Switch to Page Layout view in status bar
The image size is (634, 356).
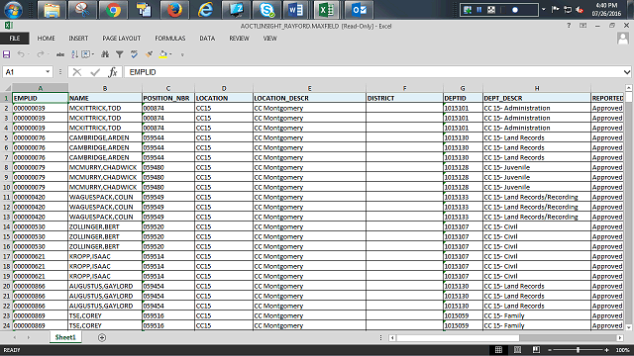[x=517, y=350]
